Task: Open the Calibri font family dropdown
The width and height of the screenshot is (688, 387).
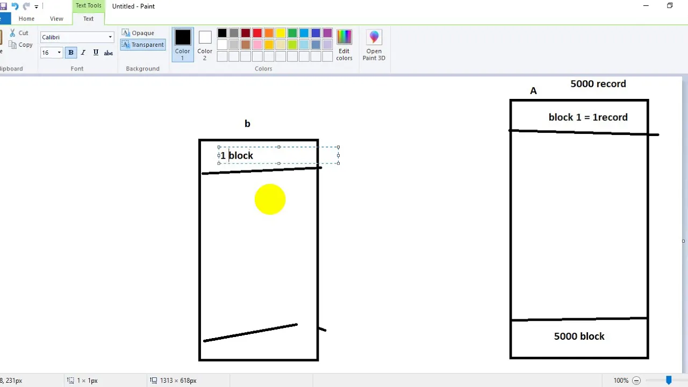Action: pos(110,37)
